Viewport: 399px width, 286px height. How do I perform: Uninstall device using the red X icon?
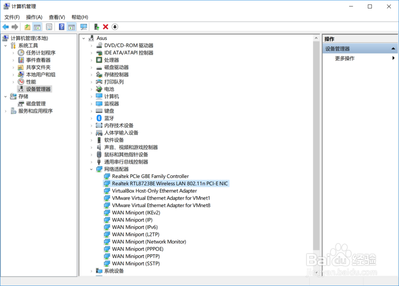coord(106,27)
